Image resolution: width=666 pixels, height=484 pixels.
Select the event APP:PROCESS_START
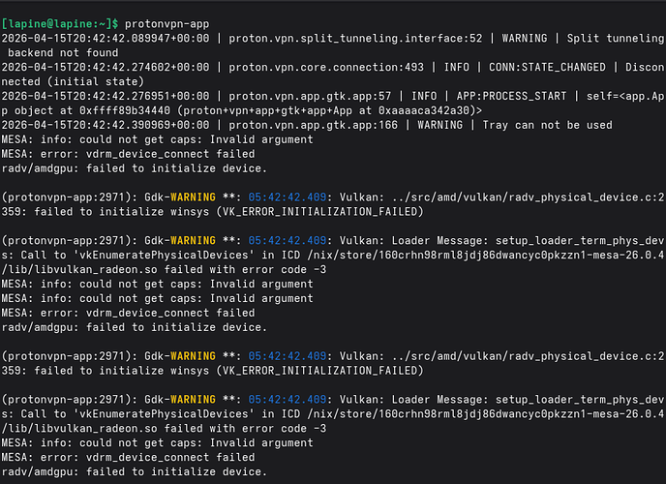pyautogui.click(x=511, y=96)
